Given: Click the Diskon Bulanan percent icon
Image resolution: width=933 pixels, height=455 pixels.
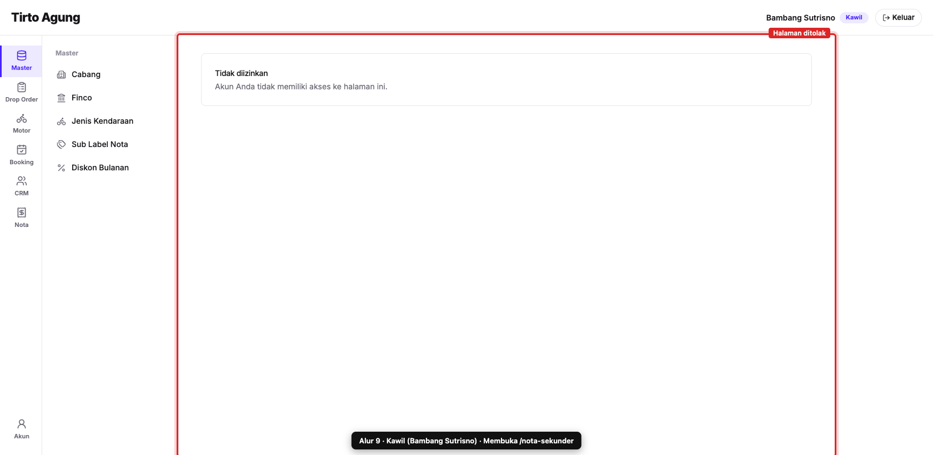Looking at the screenshot, I should (62, 168).
